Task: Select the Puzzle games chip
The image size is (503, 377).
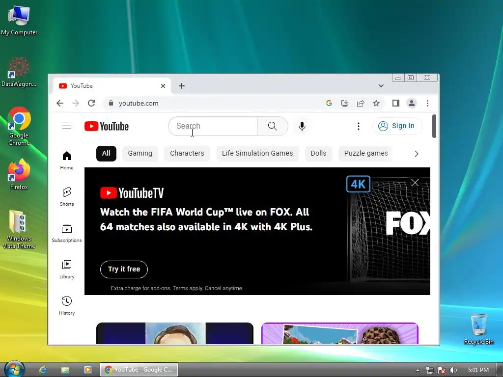Action: [x=366, y=154]
